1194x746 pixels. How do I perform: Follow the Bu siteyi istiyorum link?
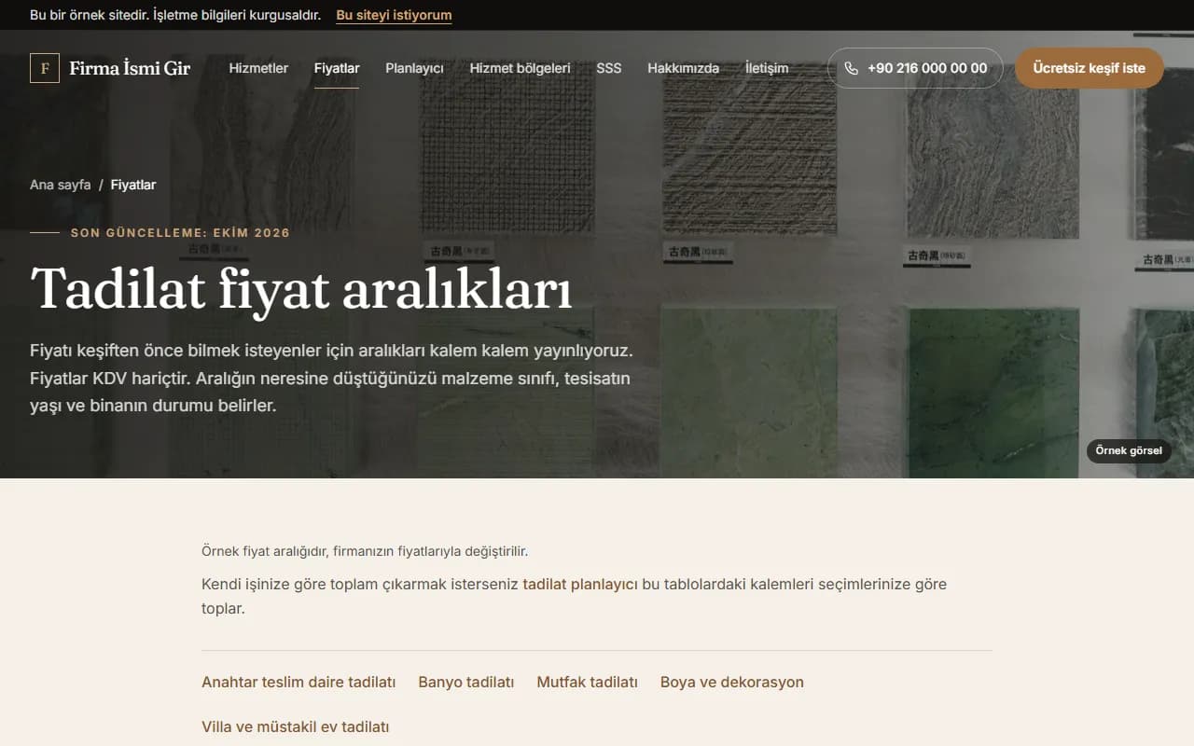[x=394, y=15]
